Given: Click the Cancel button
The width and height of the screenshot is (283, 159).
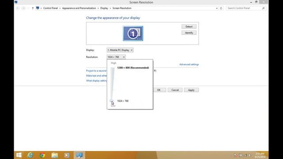Looking at the screenshot, I should (x=175, y=90).
